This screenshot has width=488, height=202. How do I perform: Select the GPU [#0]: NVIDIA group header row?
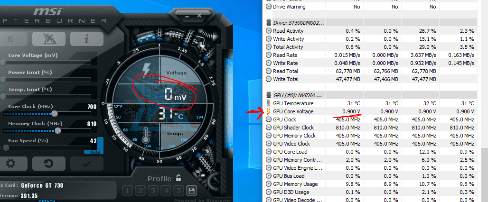[x=370, y=95]
